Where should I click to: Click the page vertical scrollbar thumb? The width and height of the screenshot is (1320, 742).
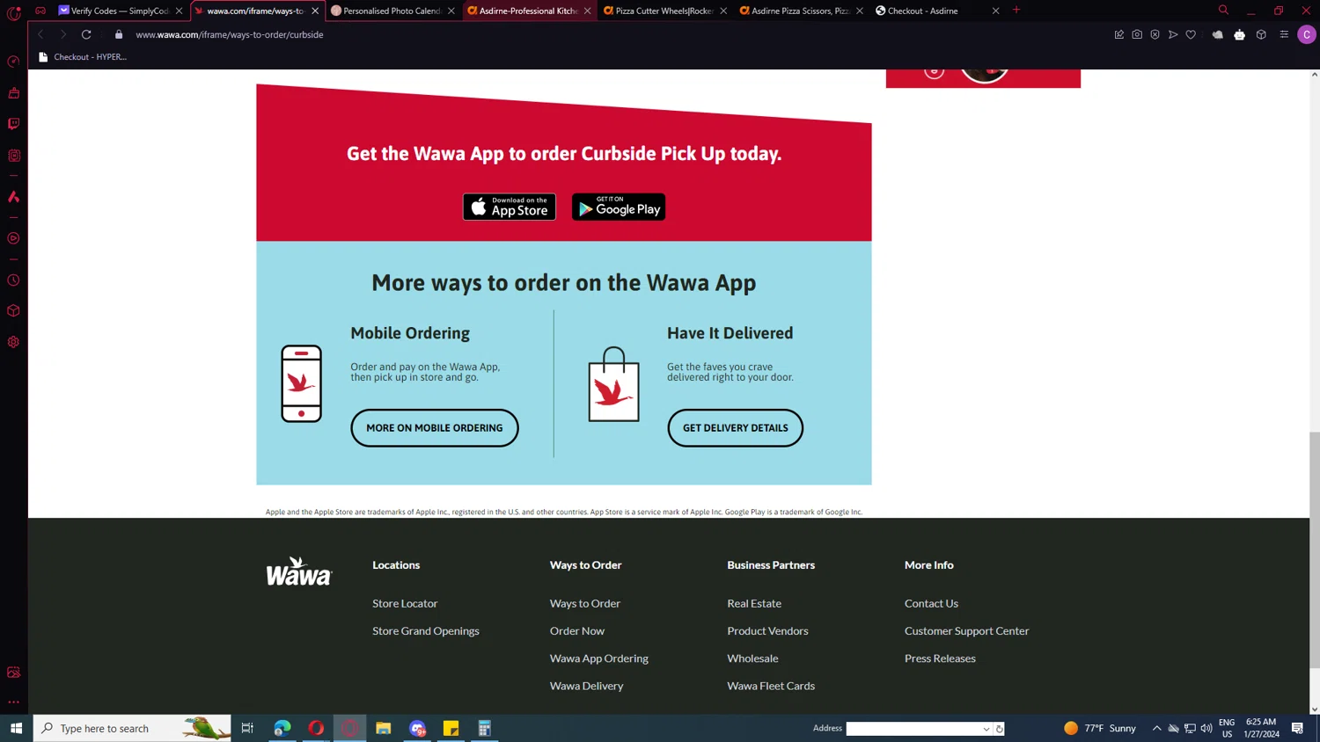coord(1315,549)
